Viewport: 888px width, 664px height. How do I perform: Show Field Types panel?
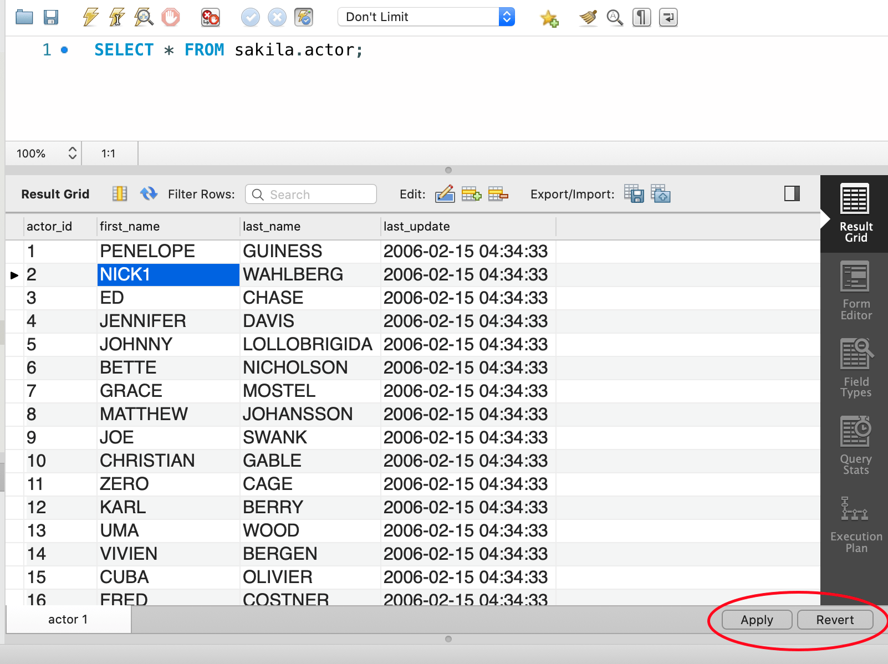pyautogui.click(x=855, y=369)
